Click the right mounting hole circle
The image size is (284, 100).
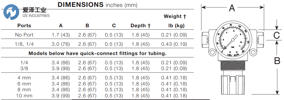click(x=253, y=53)
